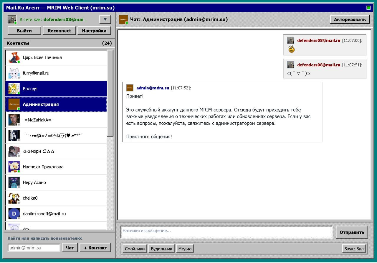Click the green indicator in the title bar
This screenshot has height=263, width=377.
coord(368,8)
